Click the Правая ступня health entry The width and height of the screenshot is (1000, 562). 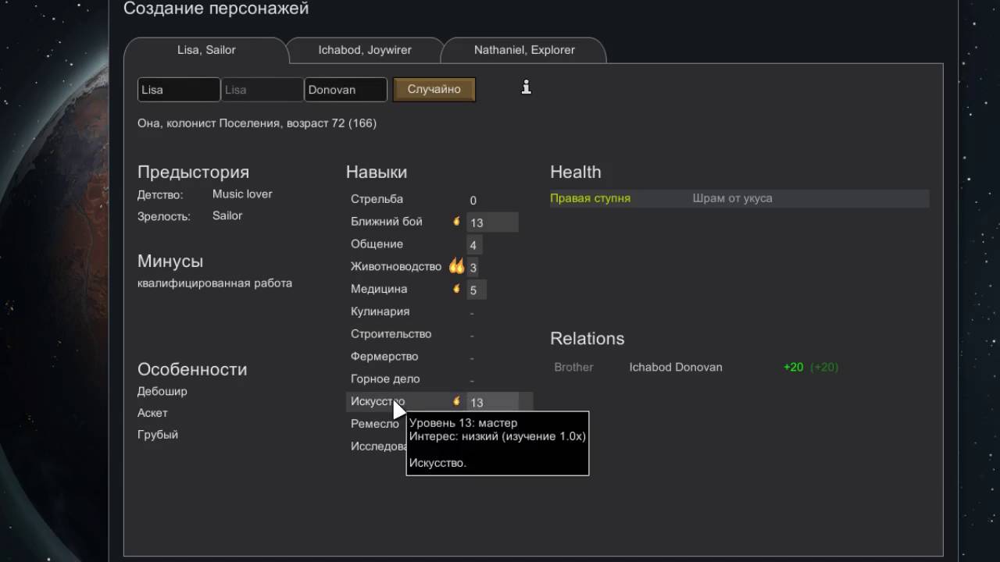pyautogui.click(x=590, y=198)
